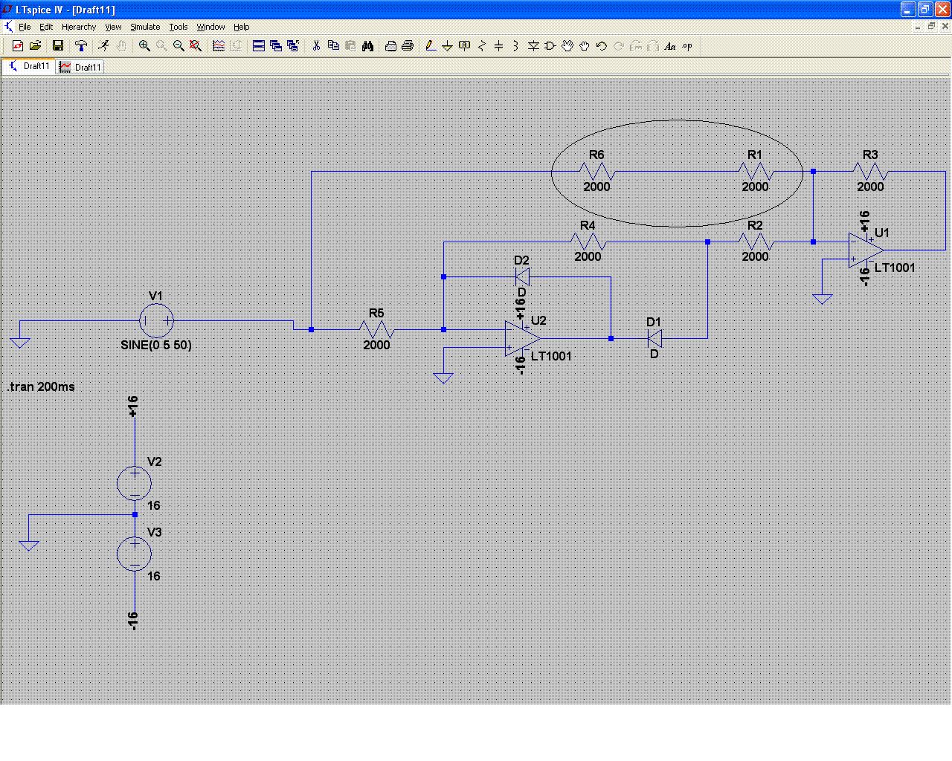Click the Run simulation icon
The width and height of the screenshot is (952, 761).
(103, 46)
